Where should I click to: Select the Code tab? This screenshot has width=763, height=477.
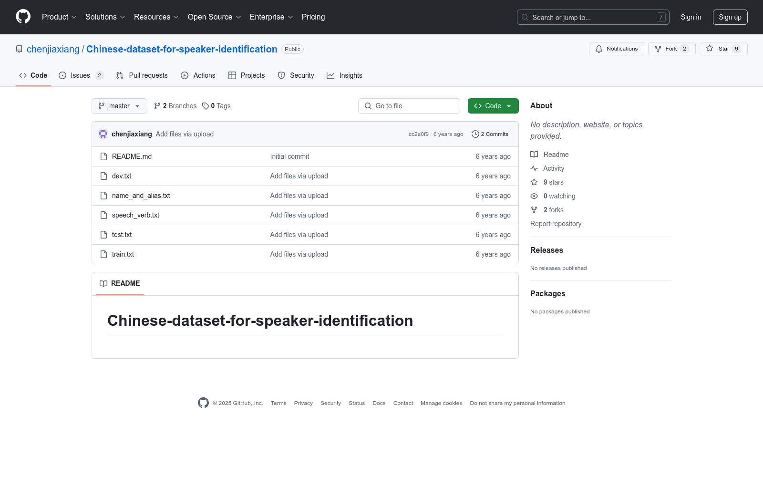pos(33,75)
